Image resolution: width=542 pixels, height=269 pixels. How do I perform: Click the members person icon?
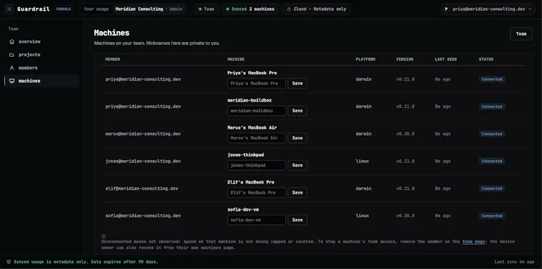click(x=12, y=68)
